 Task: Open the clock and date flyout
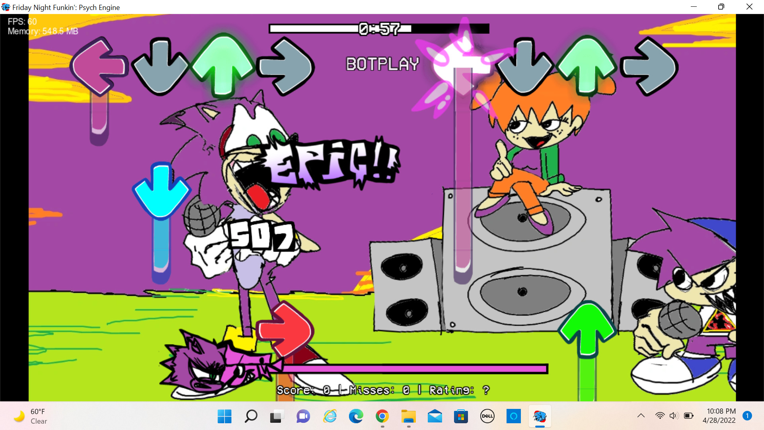[x=719, y=416]
